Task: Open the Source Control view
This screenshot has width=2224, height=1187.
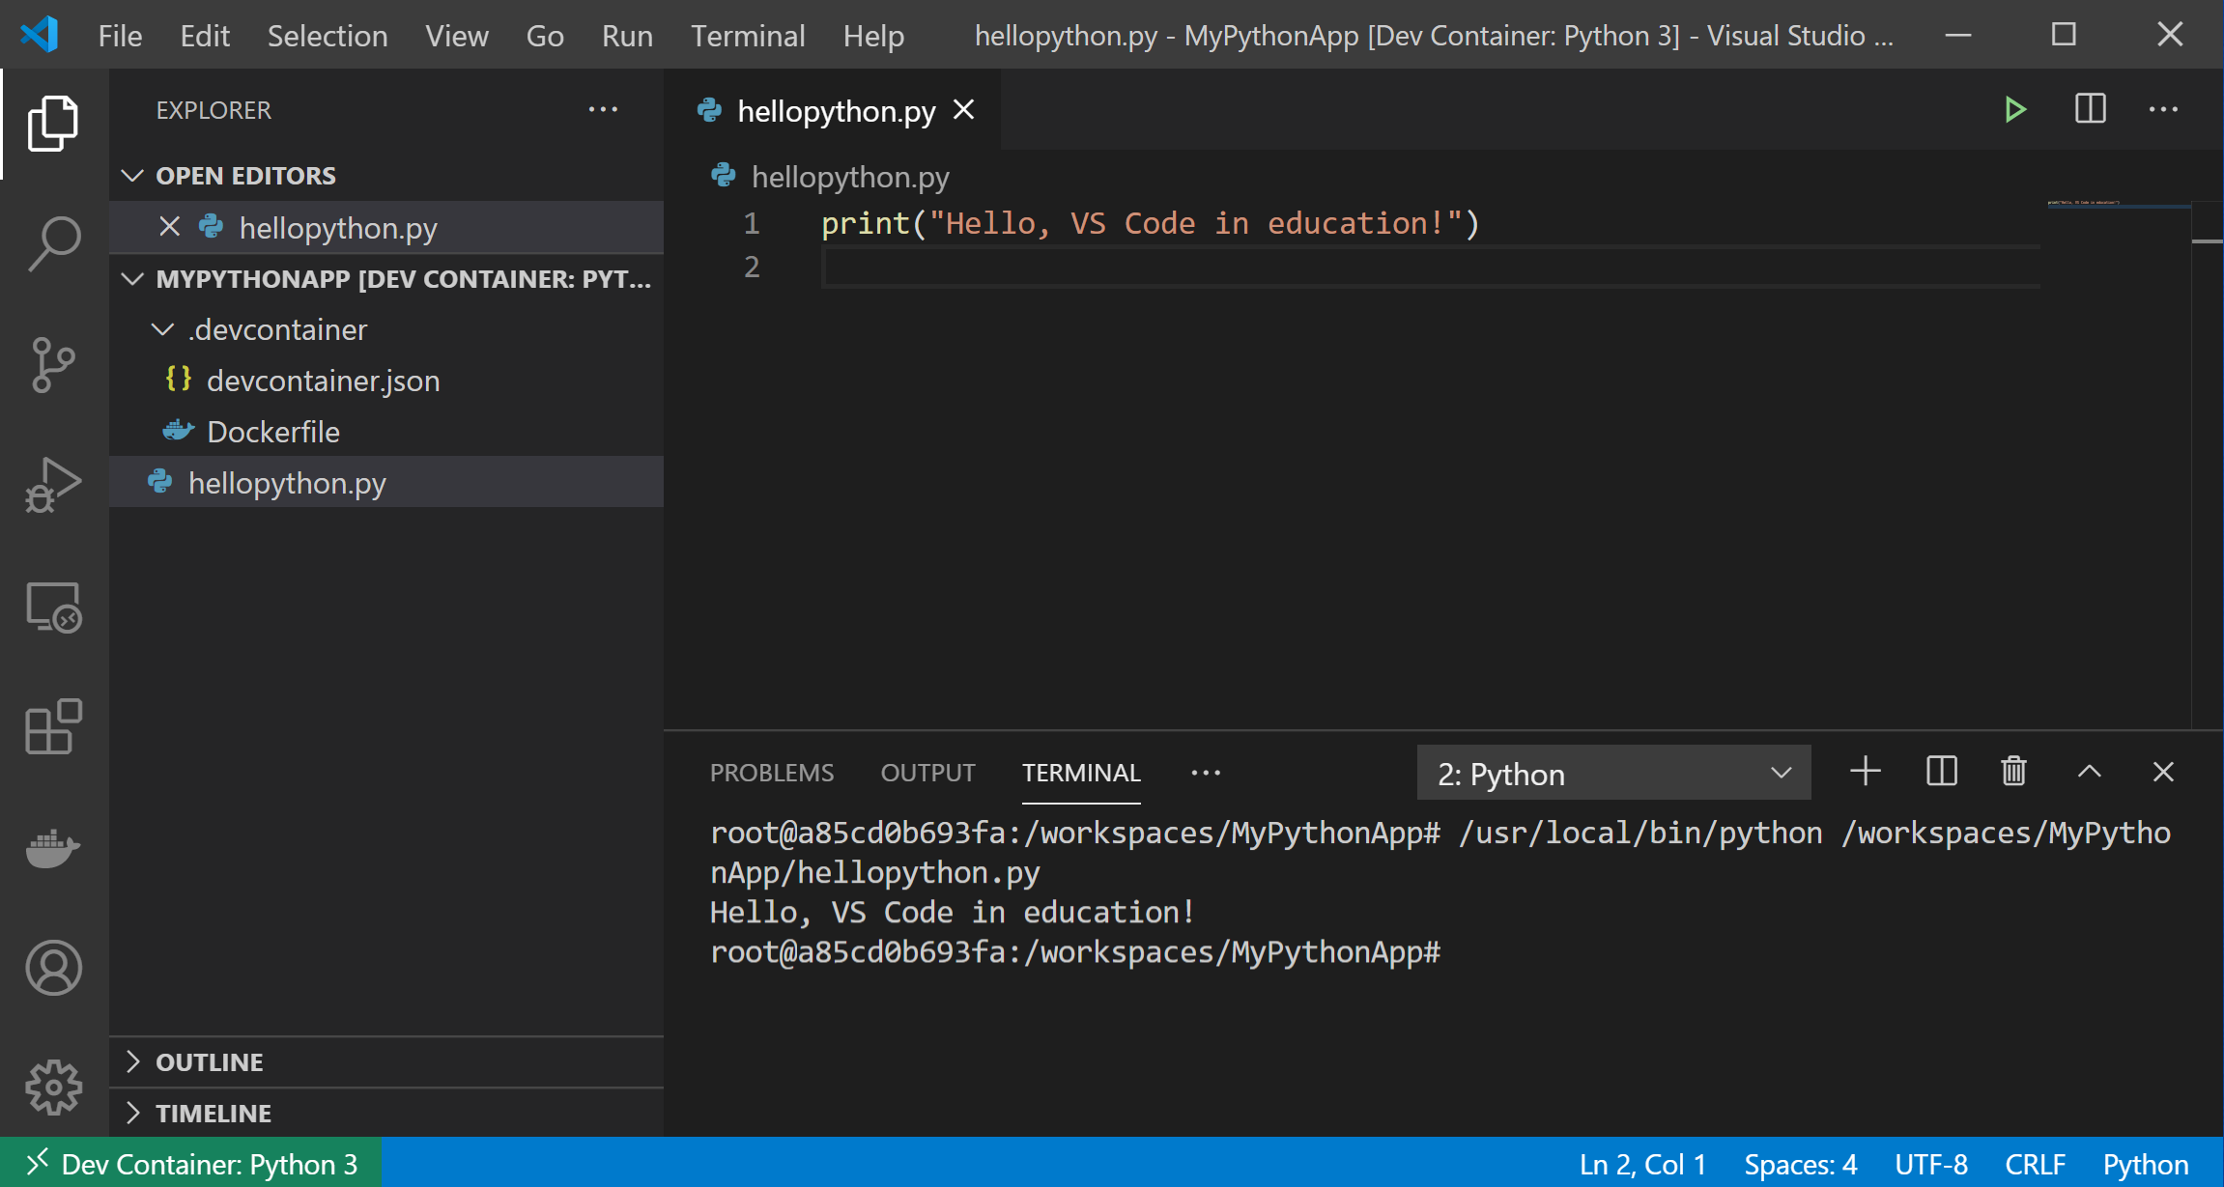Action: pos(53,364)
